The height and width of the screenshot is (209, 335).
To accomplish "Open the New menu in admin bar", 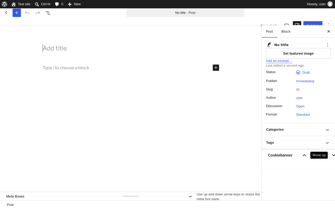I will (x=74, y=4).
